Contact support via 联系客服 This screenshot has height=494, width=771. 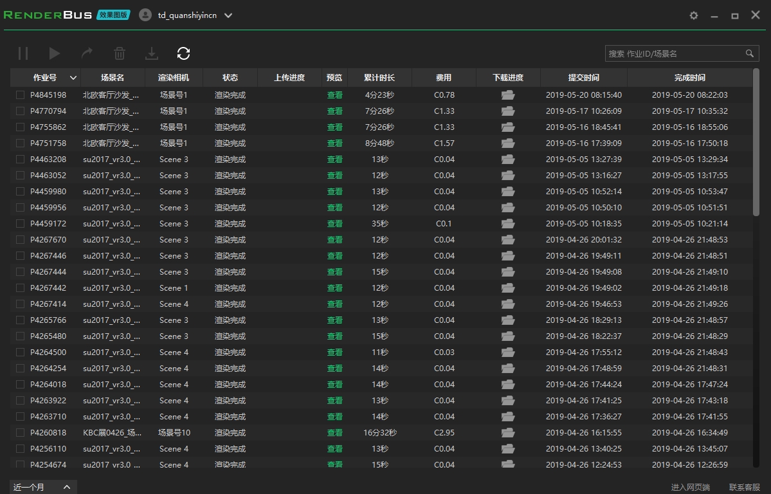click(745, 486)
